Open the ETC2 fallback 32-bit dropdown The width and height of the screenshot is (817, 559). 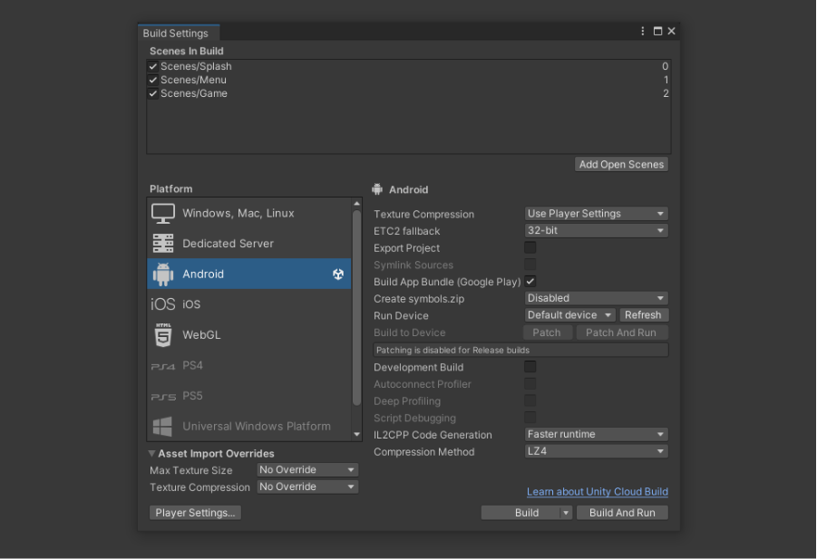coord(596,230)
